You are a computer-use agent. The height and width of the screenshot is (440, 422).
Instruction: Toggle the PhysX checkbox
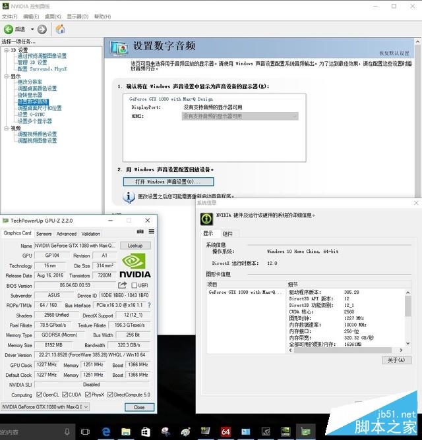pos(88,395)
